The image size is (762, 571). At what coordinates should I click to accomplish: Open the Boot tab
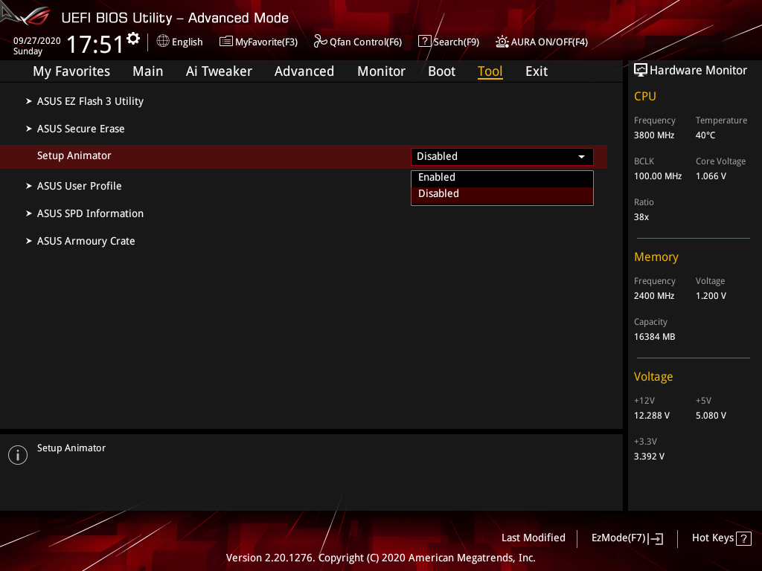tap(441, 71)
